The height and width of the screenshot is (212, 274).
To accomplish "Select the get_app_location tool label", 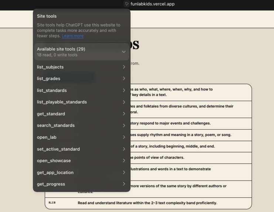I will point(55,172).
